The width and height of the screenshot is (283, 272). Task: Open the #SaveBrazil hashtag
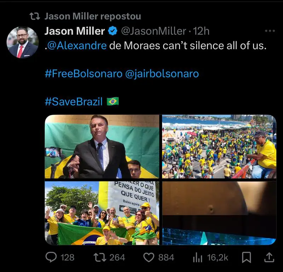[74, 102]
